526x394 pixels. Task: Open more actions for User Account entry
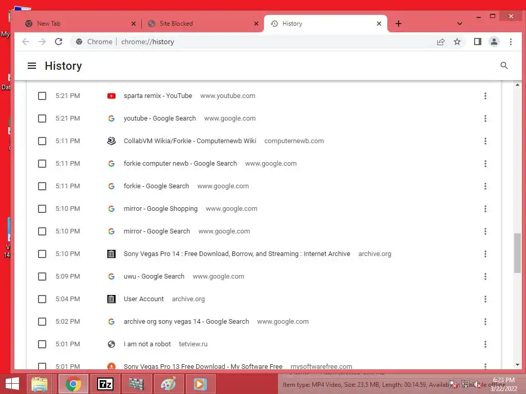tap(485, 299)
